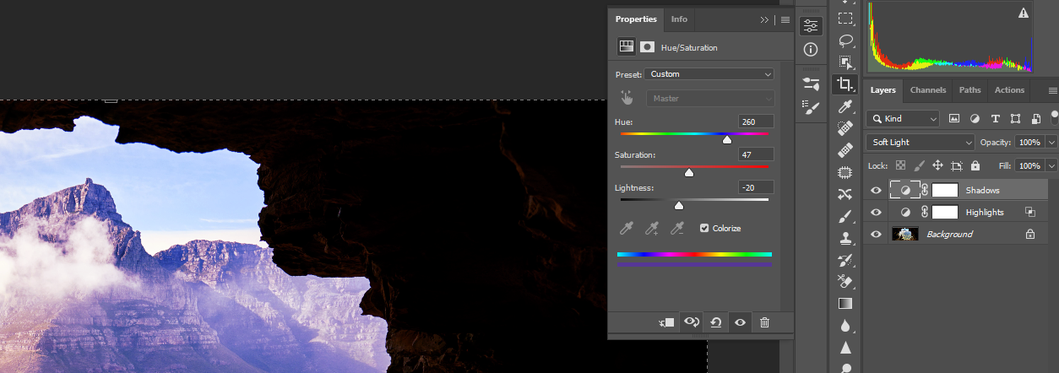Uncheck the Colorize checkbox

pyautogui.click(x=704, y=229)
